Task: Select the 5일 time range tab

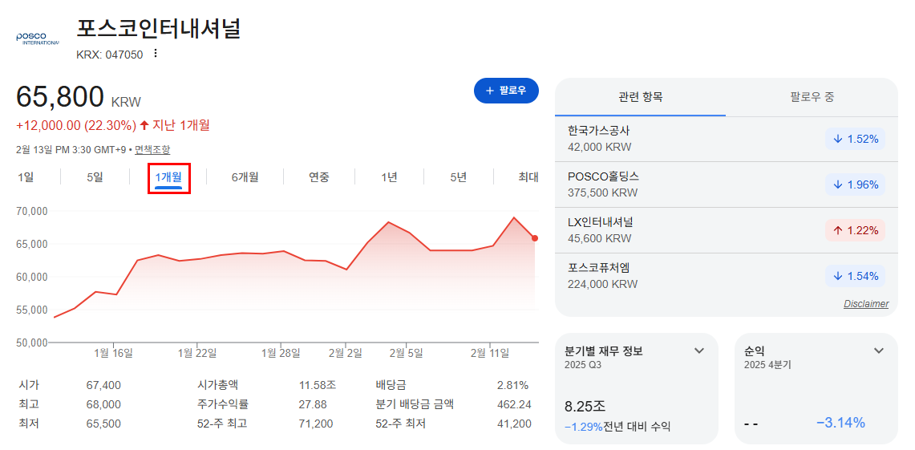Action: [95, 176]
